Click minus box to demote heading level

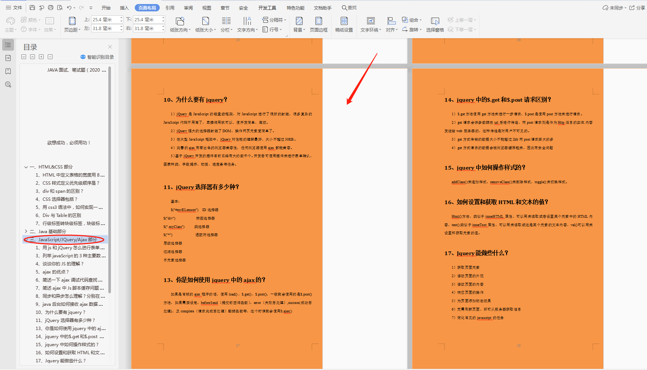coord(50,57)
